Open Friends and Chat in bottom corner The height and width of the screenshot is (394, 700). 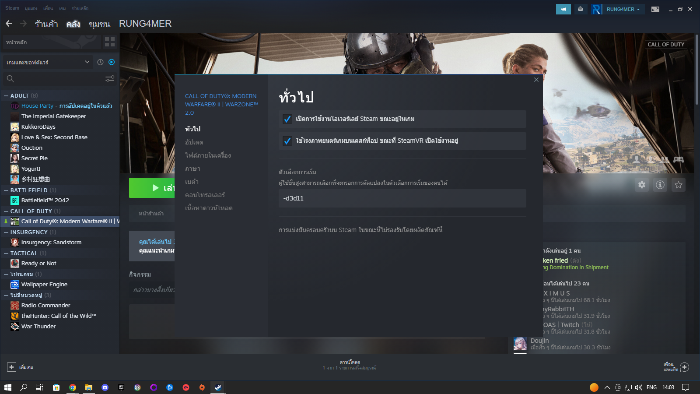click(x=676, y=367)
